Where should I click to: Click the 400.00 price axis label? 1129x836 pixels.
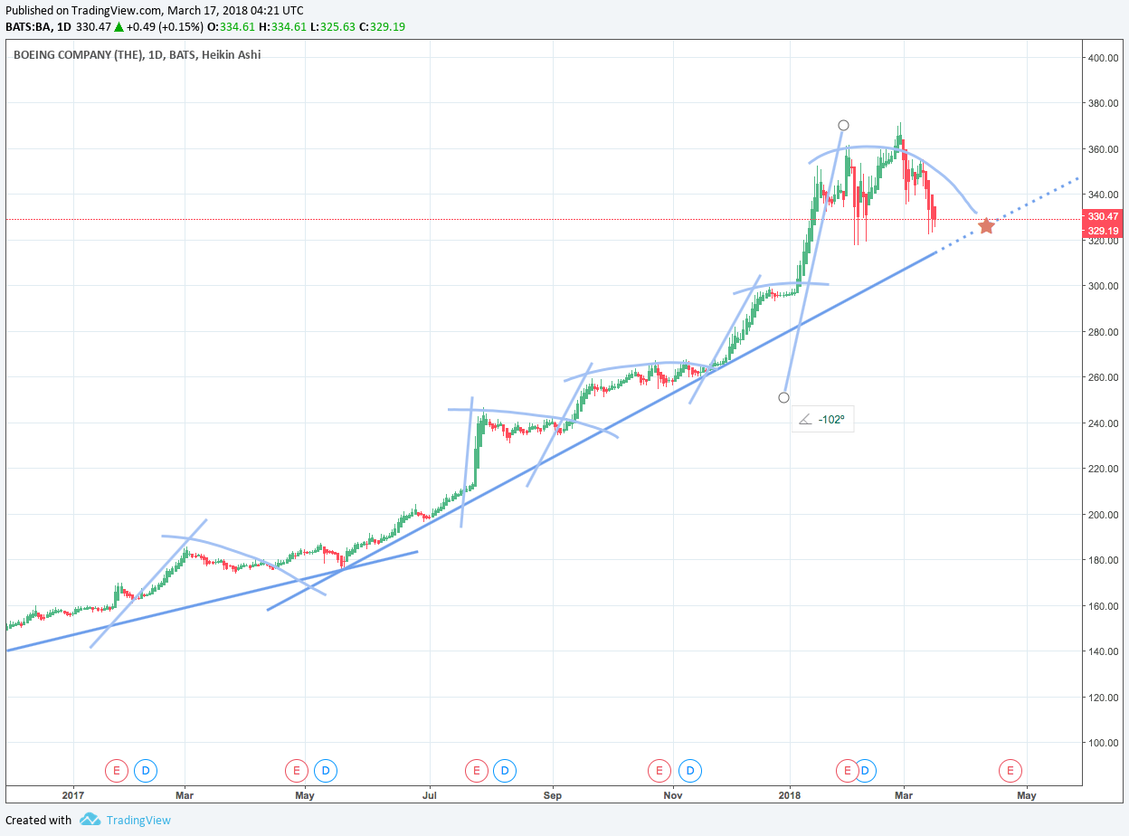coord(1103,58)
